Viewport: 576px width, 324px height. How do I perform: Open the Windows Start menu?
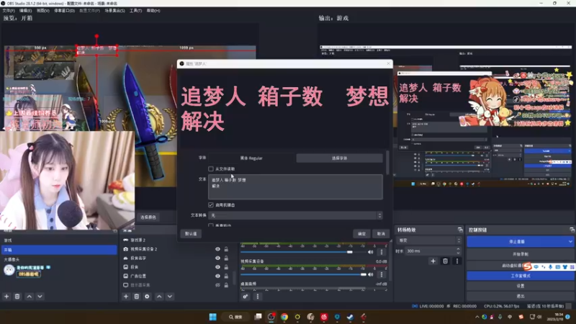[212, 317]
